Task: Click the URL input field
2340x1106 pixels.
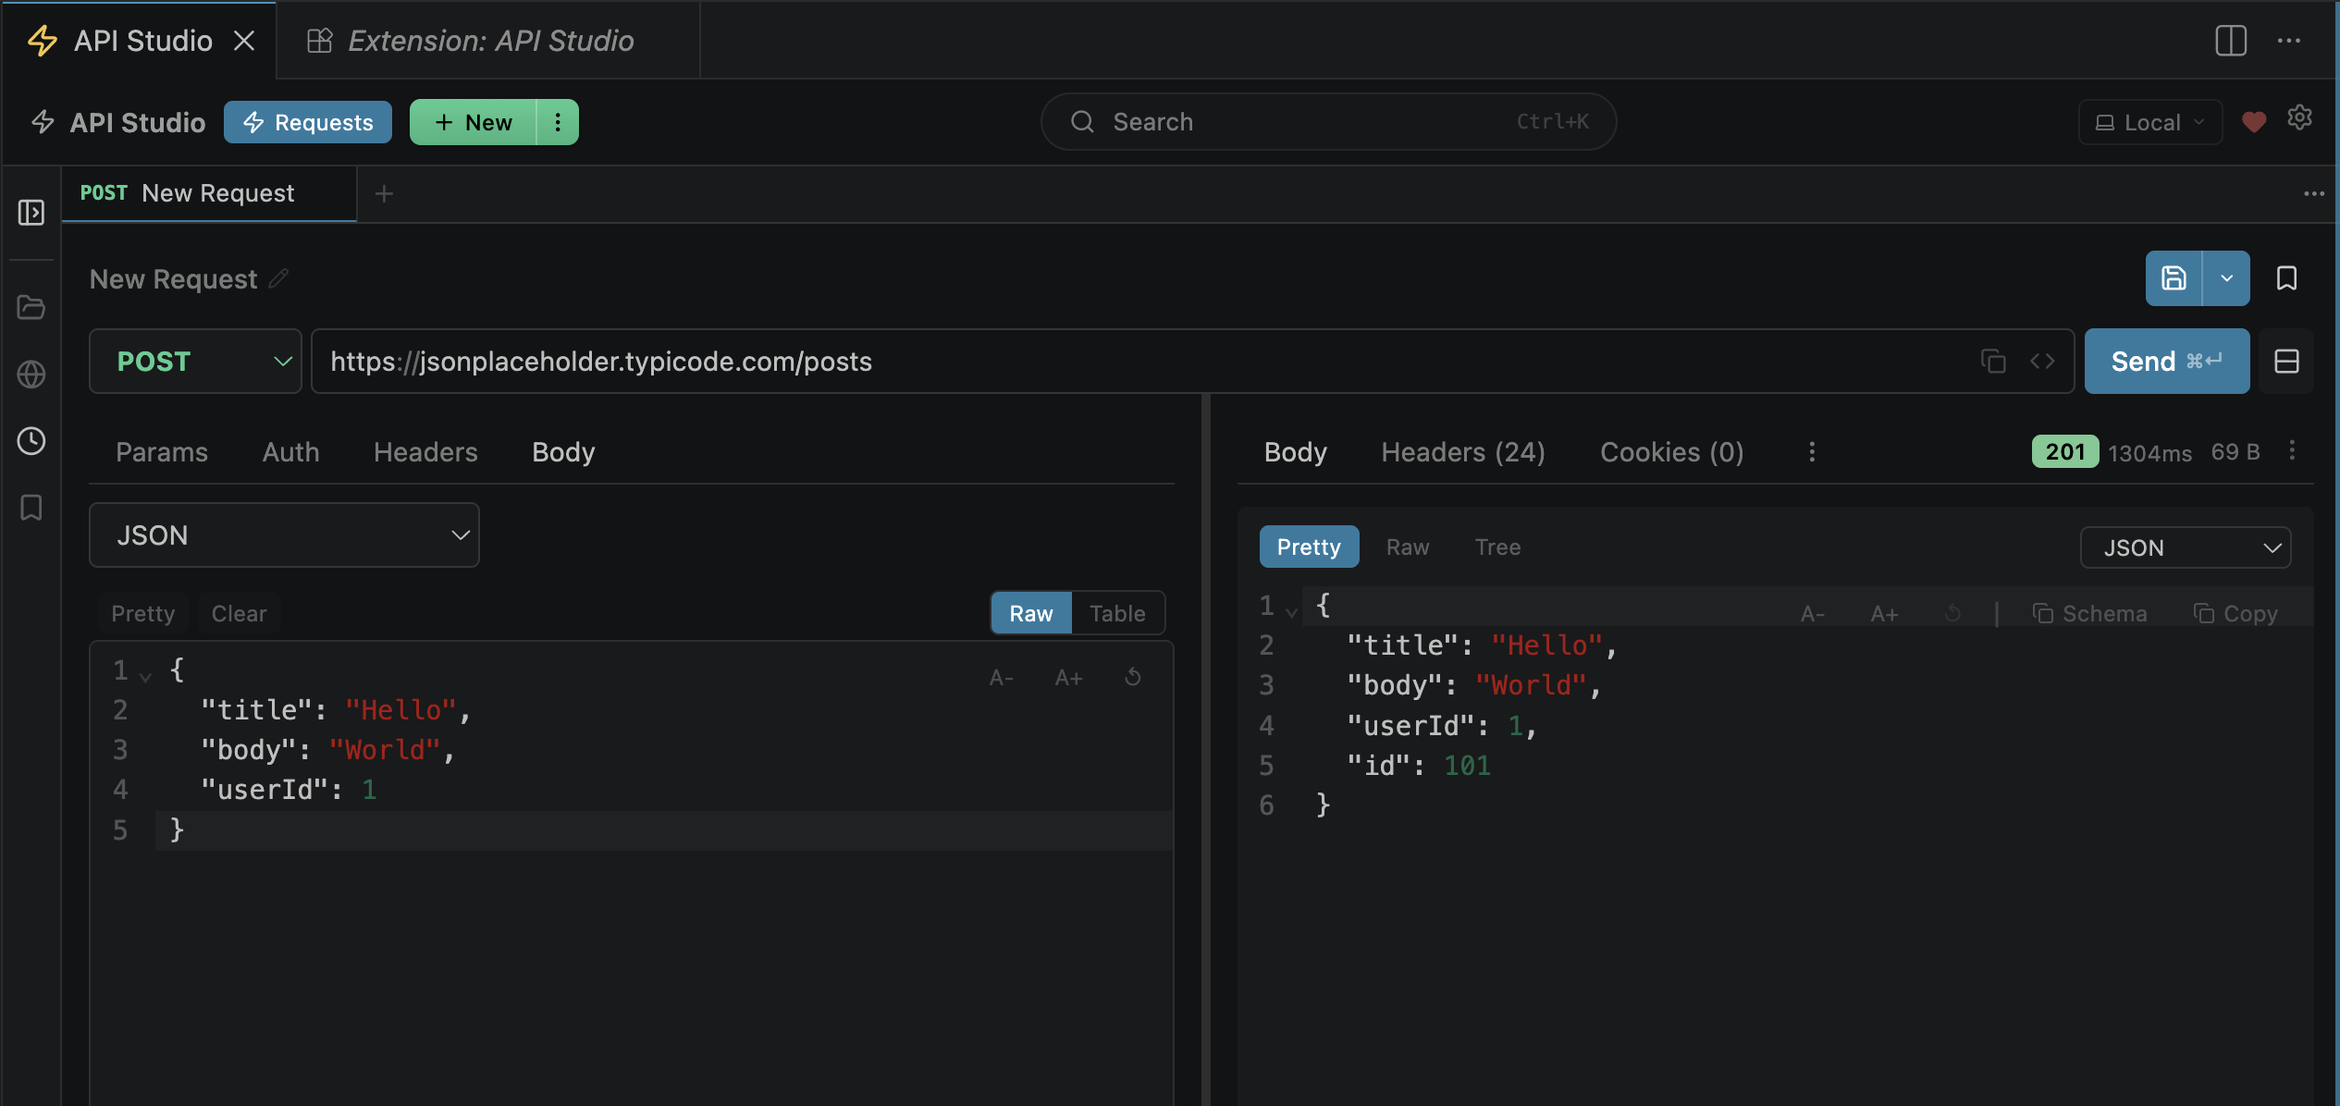Action: point(1192,362)
